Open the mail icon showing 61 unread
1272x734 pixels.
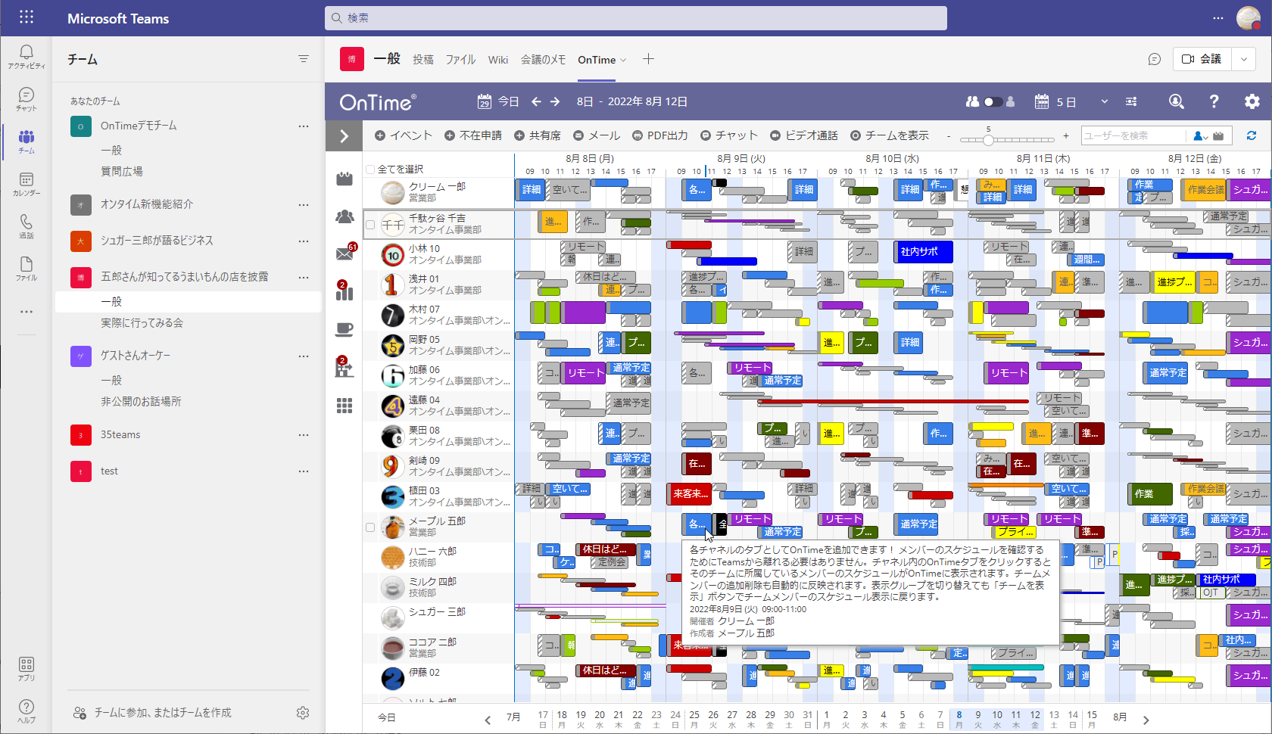pyautogui.click(x=344, y=253)
